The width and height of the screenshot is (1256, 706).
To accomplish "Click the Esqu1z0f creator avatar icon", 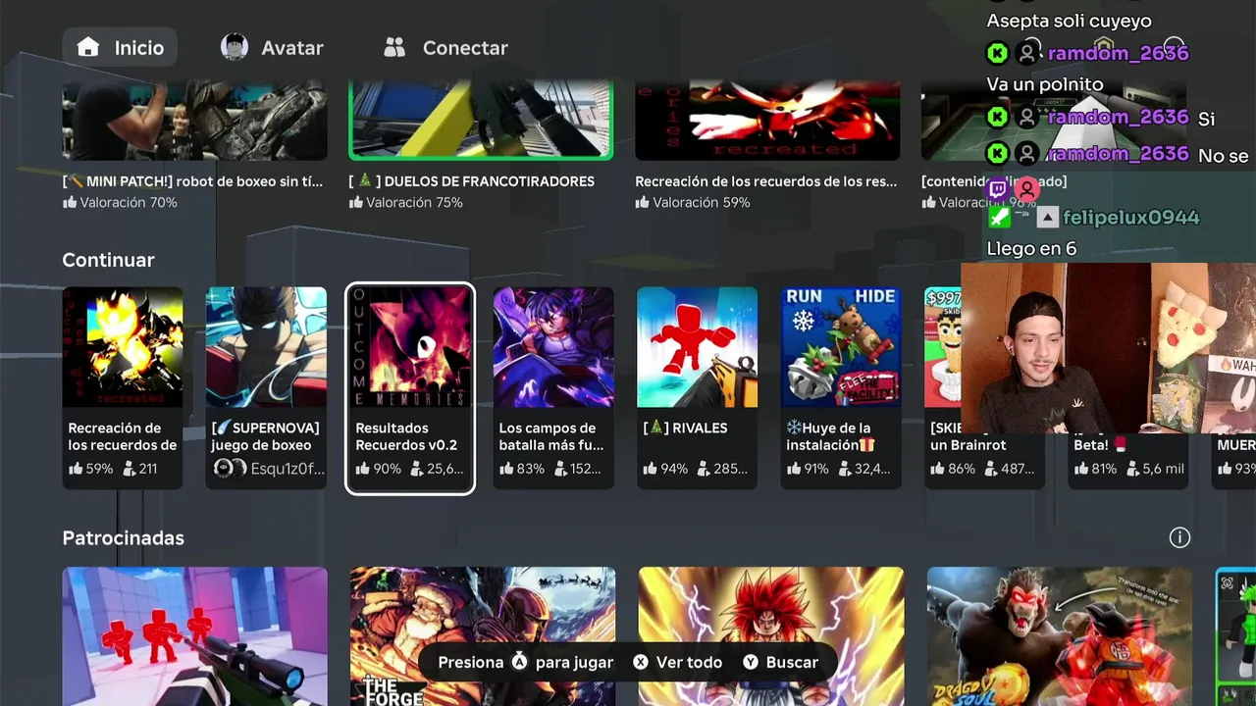I will 229,469.
